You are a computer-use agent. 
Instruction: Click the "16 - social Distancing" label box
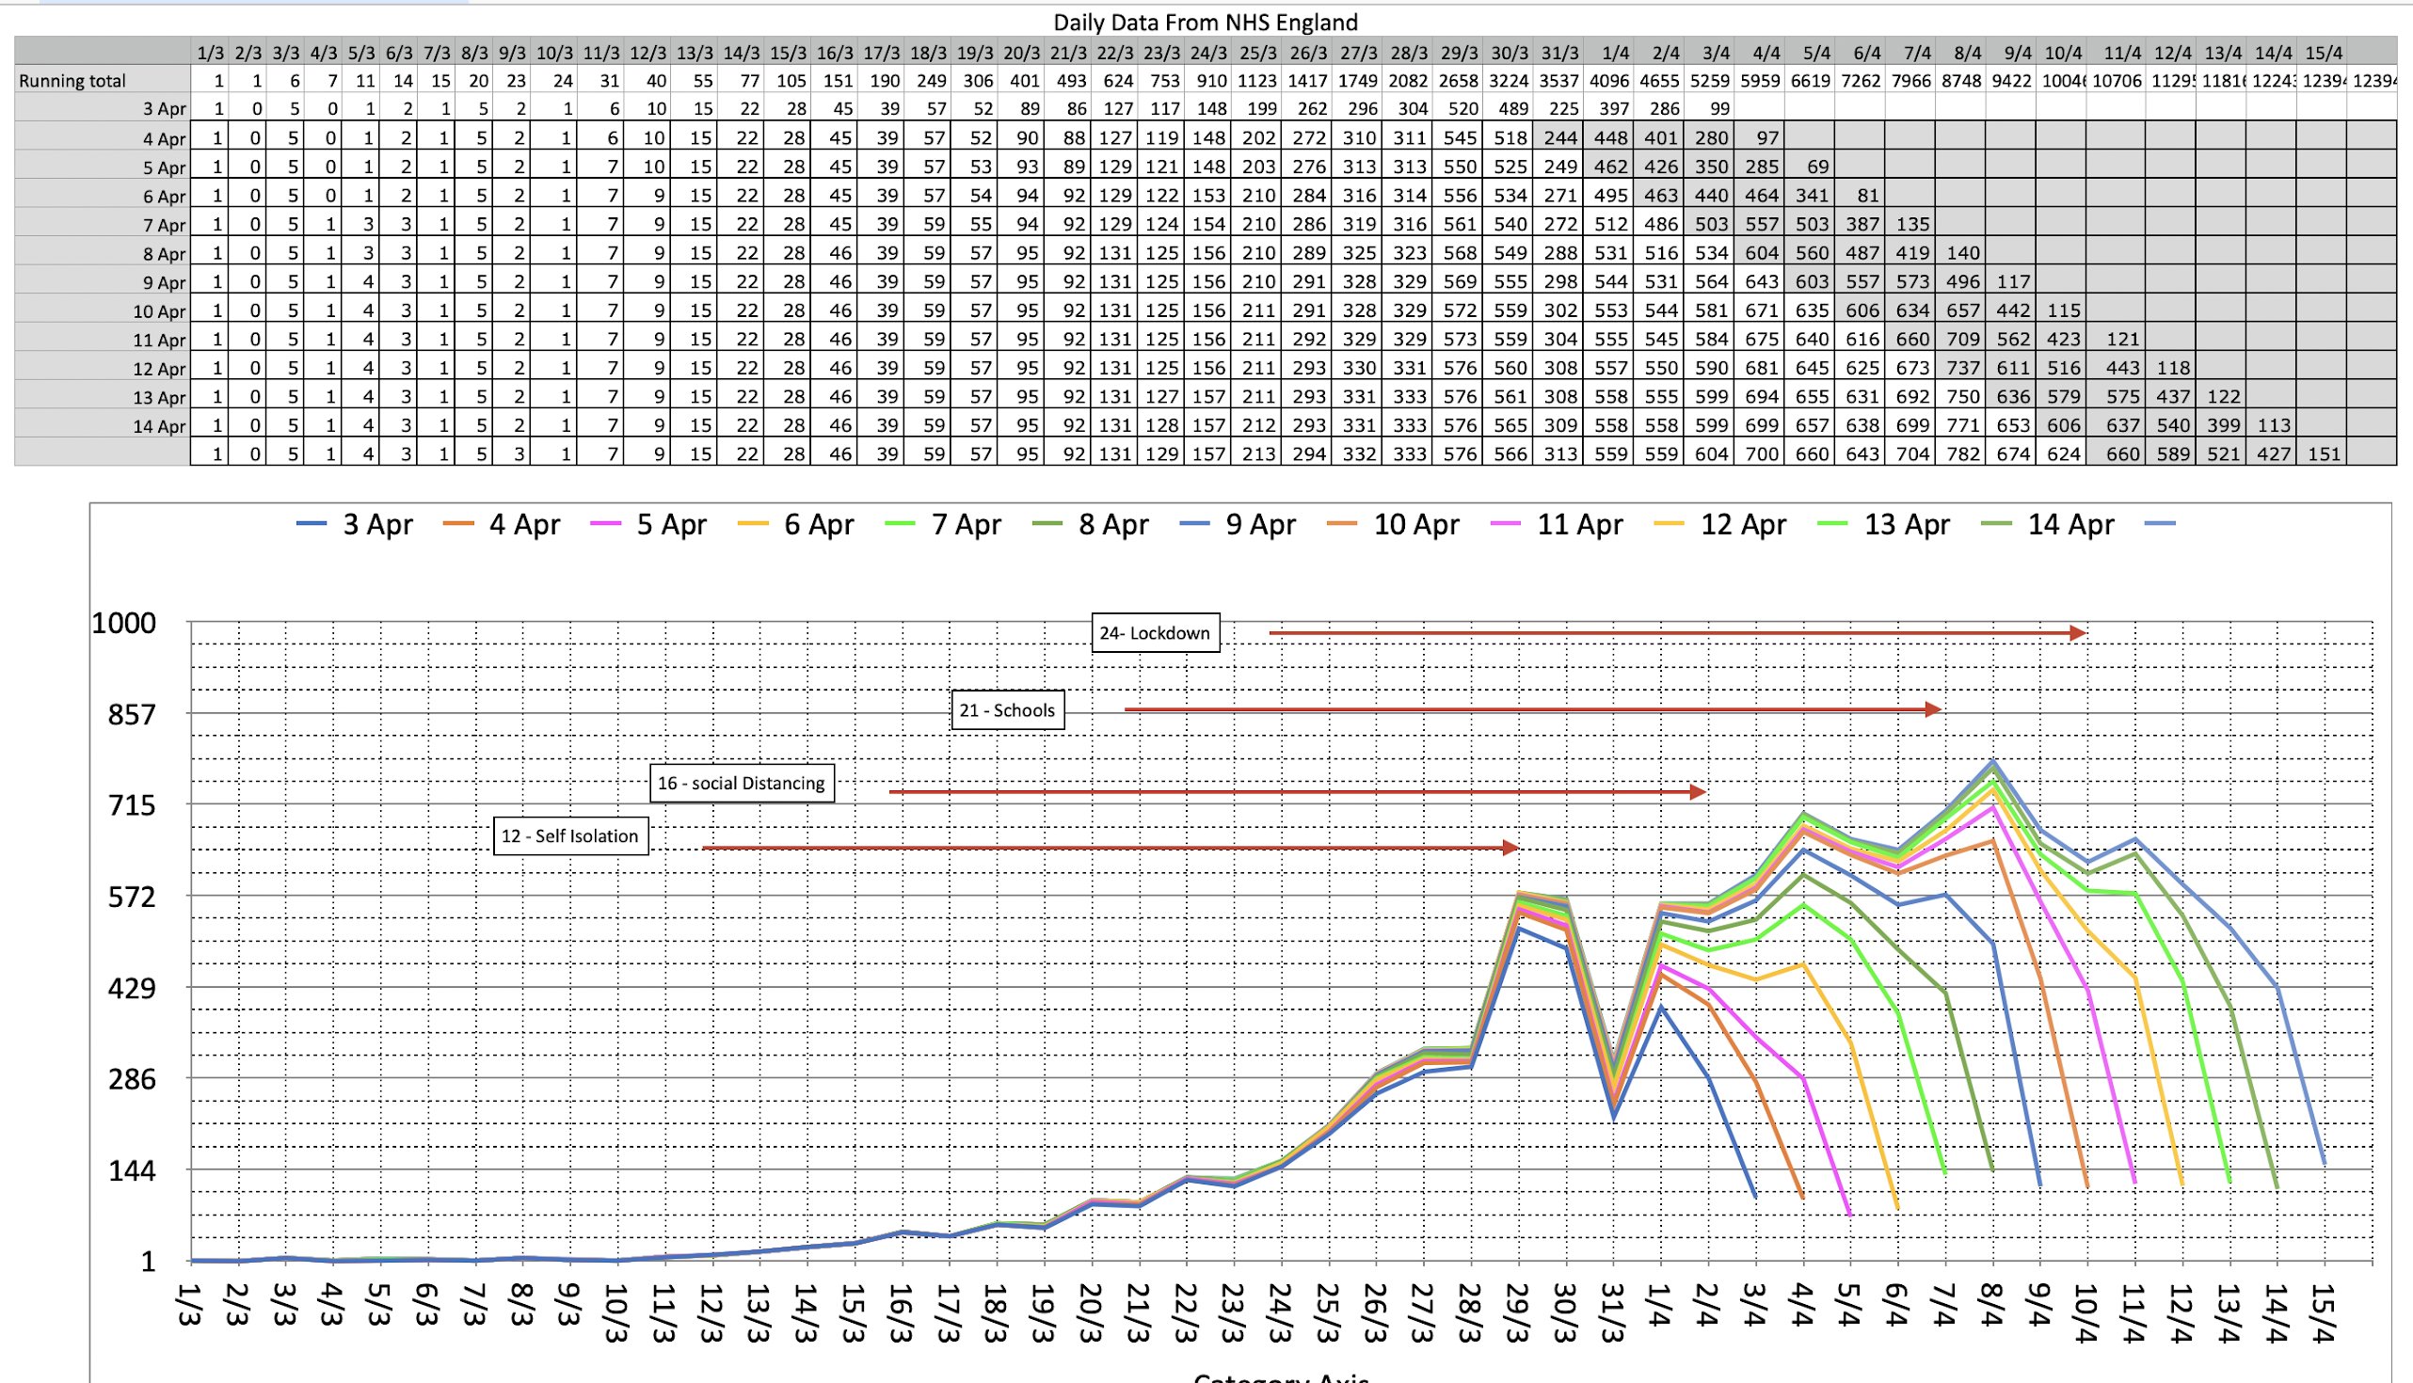tap(741, 784)
